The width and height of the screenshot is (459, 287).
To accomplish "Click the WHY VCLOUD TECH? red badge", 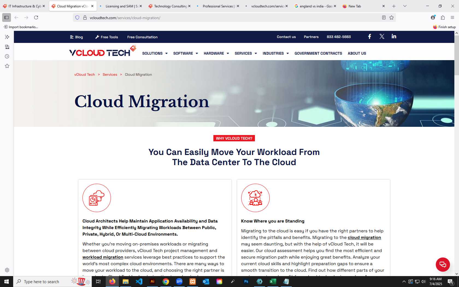I will [234, 138].
